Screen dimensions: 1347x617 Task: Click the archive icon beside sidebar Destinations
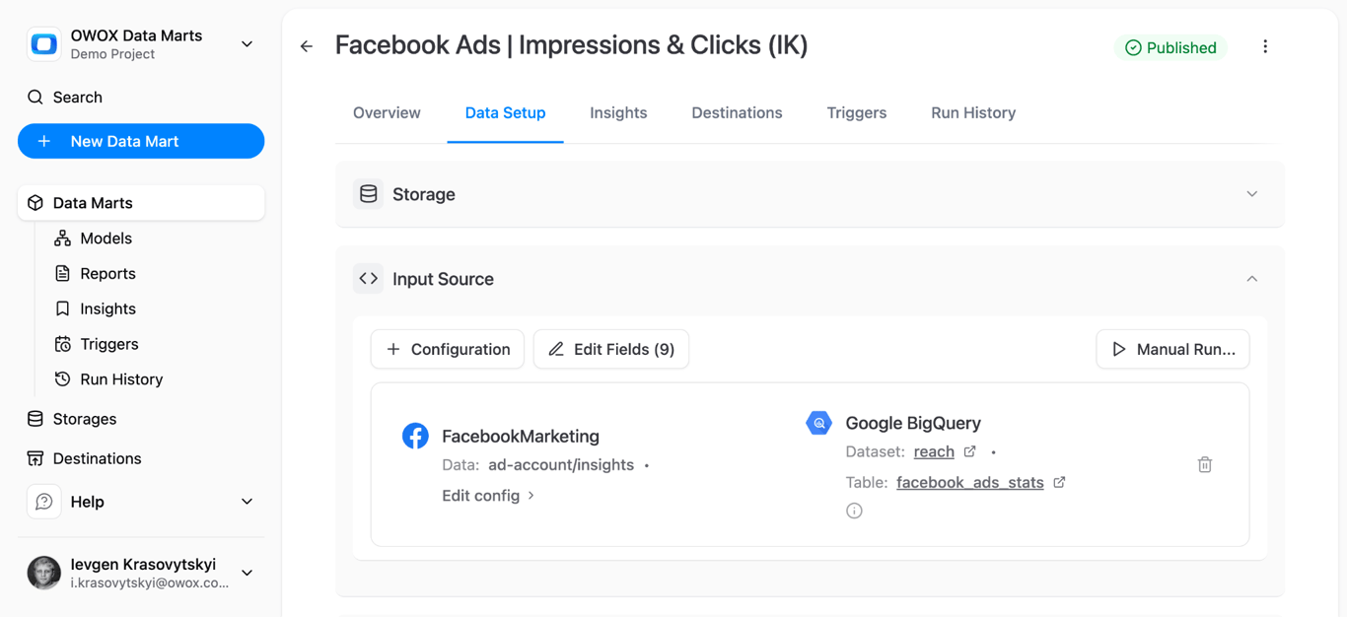(x=35, y=458)
